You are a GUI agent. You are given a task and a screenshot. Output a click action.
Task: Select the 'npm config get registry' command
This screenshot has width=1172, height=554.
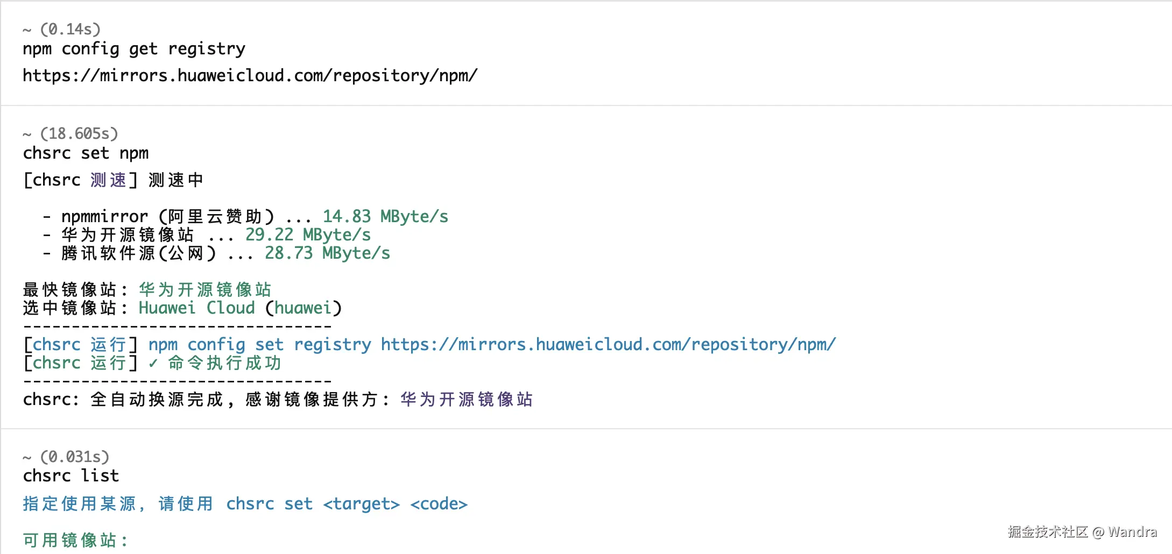pos(134,49)
